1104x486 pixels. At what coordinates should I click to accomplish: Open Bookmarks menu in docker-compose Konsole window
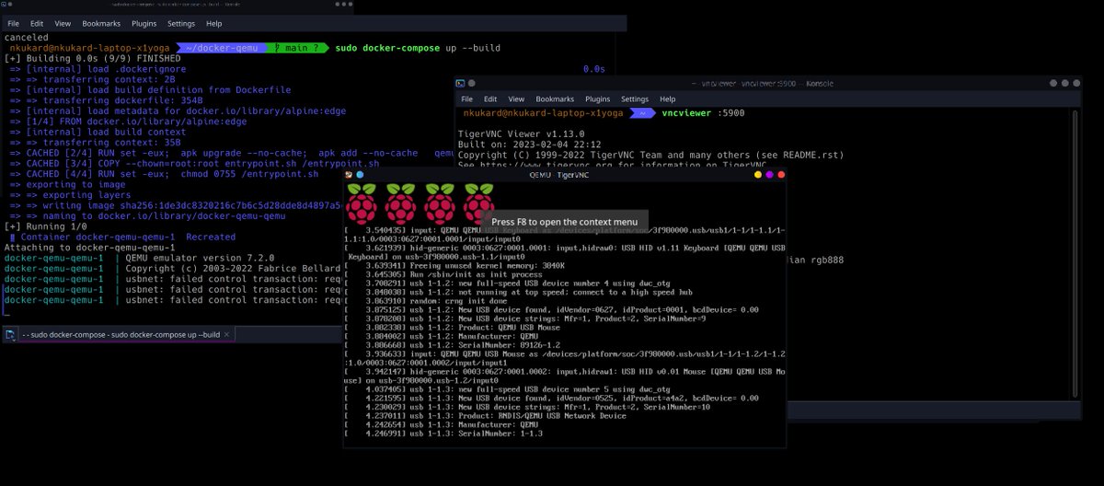(99, 23)
